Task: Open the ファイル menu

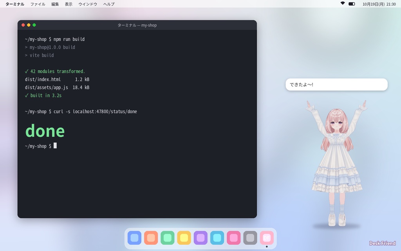Action: [38, 4]
